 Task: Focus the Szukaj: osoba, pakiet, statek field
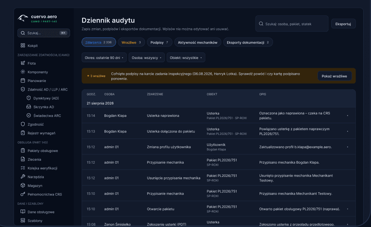coord(292,23)
